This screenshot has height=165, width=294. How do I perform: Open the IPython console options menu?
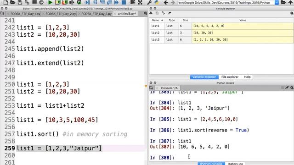click(292, 88)
